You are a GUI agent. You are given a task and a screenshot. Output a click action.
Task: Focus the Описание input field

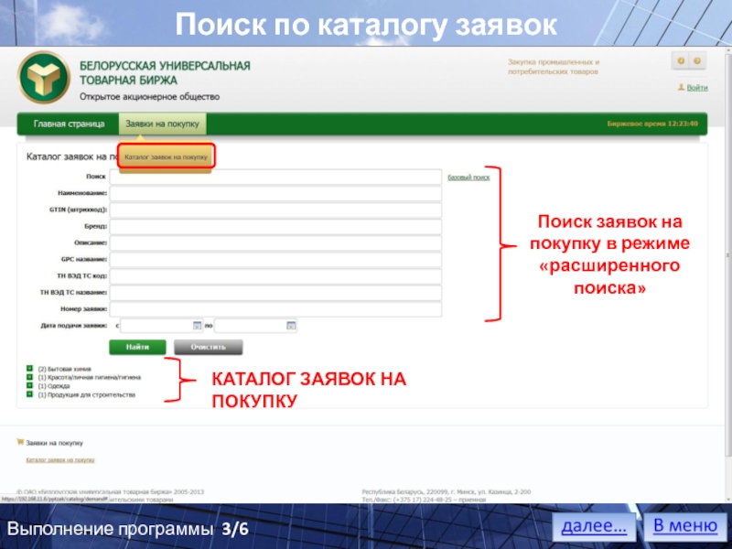coord(275,242)
